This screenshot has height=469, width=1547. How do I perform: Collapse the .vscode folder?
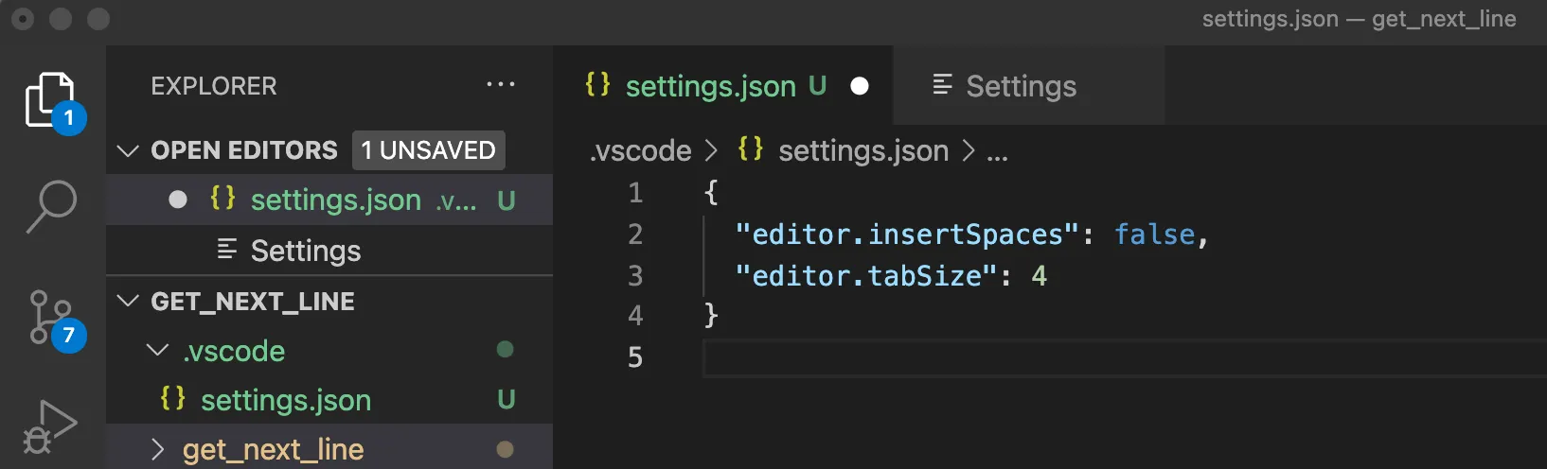[158, 351]
